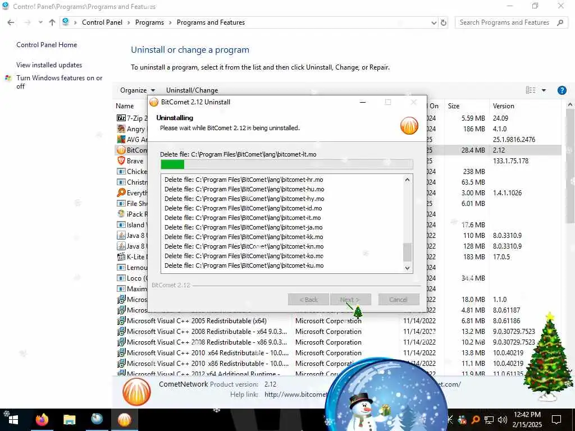The image size is (575, 431).
Task: Select Visual C++ 2008 Redistributable x86 row
Action: 207,342
